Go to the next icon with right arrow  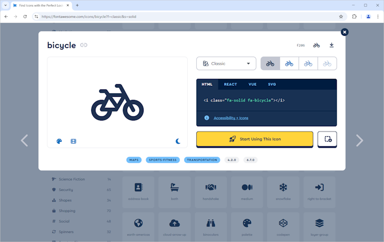click(x=359, y=140)
